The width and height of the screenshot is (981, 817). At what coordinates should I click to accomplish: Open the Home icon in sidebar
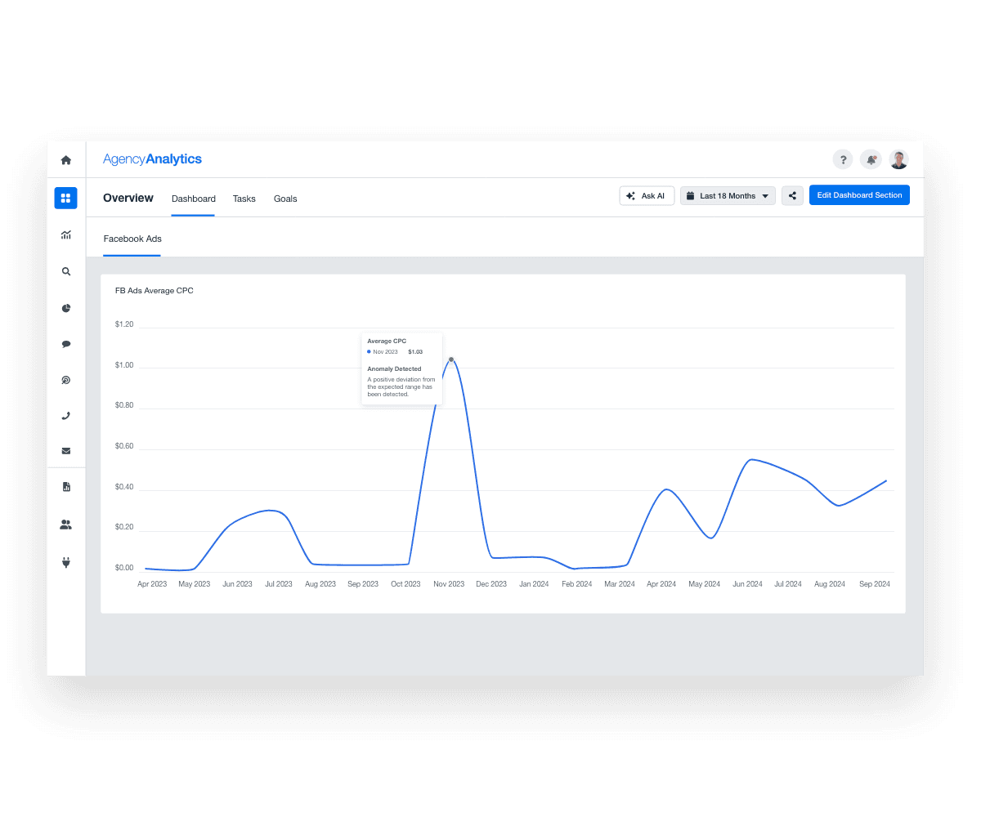(x=65, y=159)
